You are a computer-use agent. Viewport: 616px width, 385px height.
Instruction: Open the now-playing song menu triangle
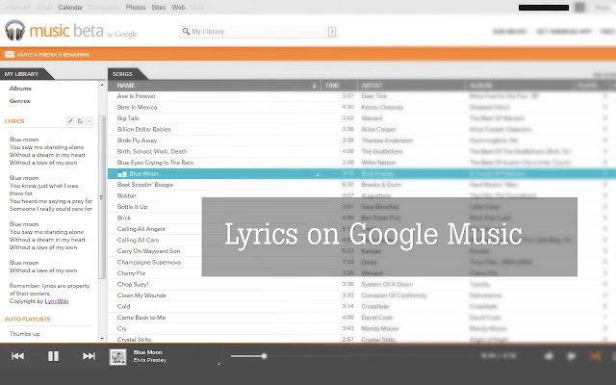[x=218, y=364]
